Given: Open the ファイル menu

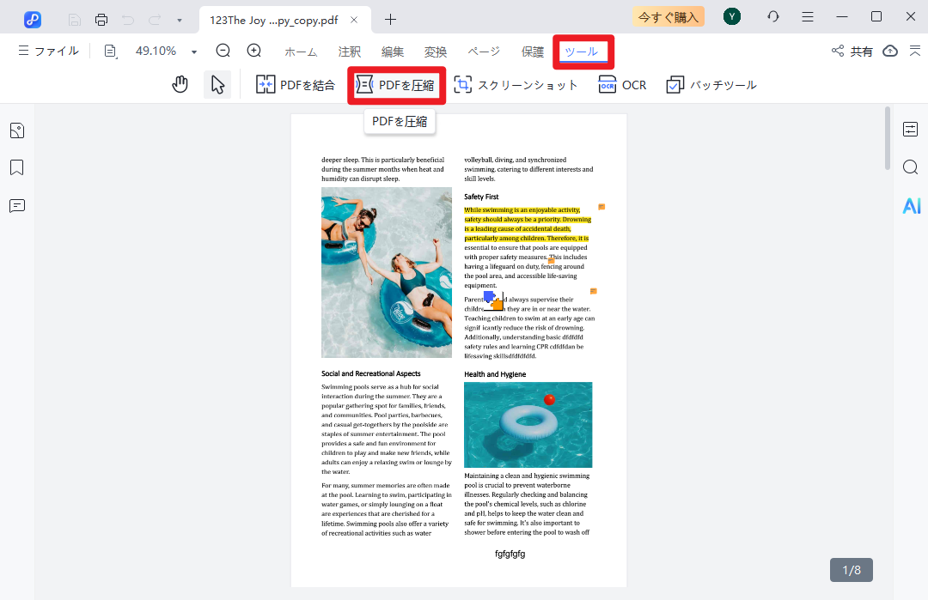Looking at the screenshot, I should (x=48, y=52).
